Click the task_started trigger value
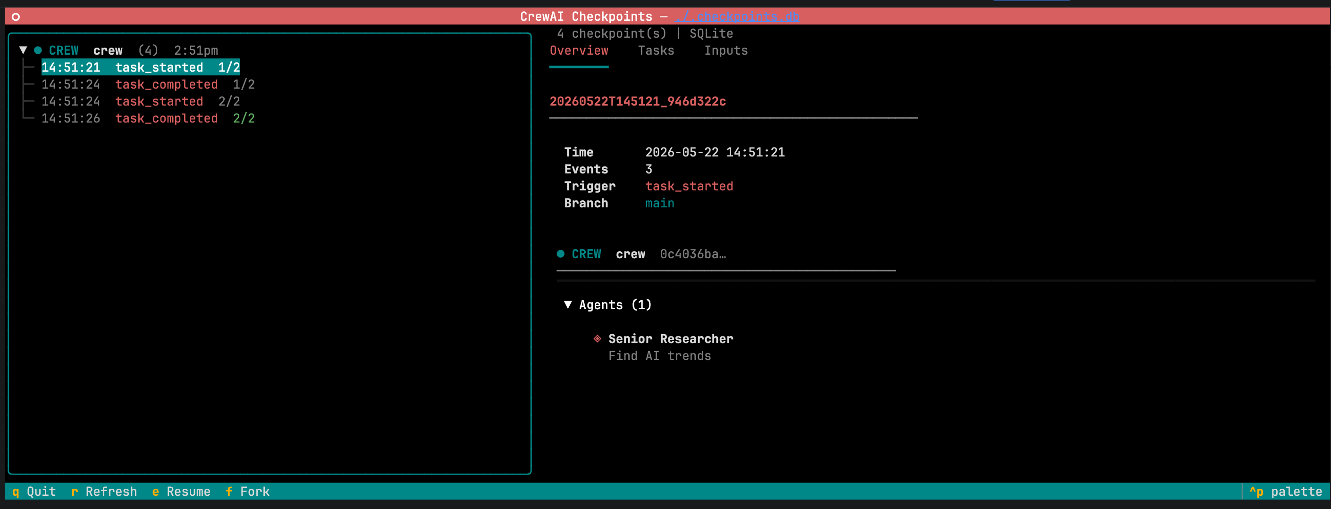The width and height of the screenshot is (1331, 509). tap(689, 186)
